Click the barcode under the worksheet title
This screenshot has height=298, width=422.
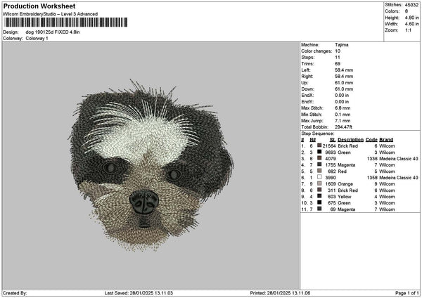point(65,22)
